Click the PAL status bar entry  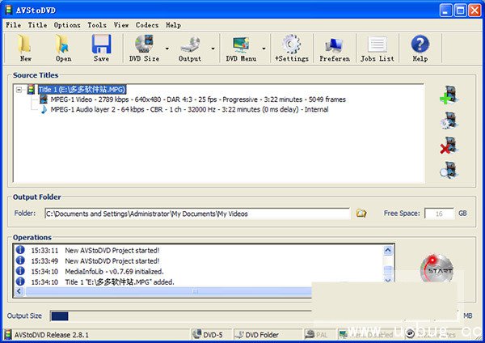(316, 335)
